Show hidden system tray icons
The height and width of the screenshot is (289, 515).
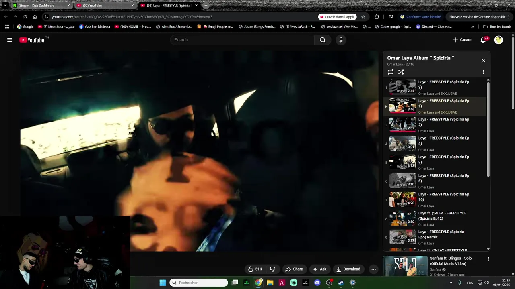pos(451,283)
